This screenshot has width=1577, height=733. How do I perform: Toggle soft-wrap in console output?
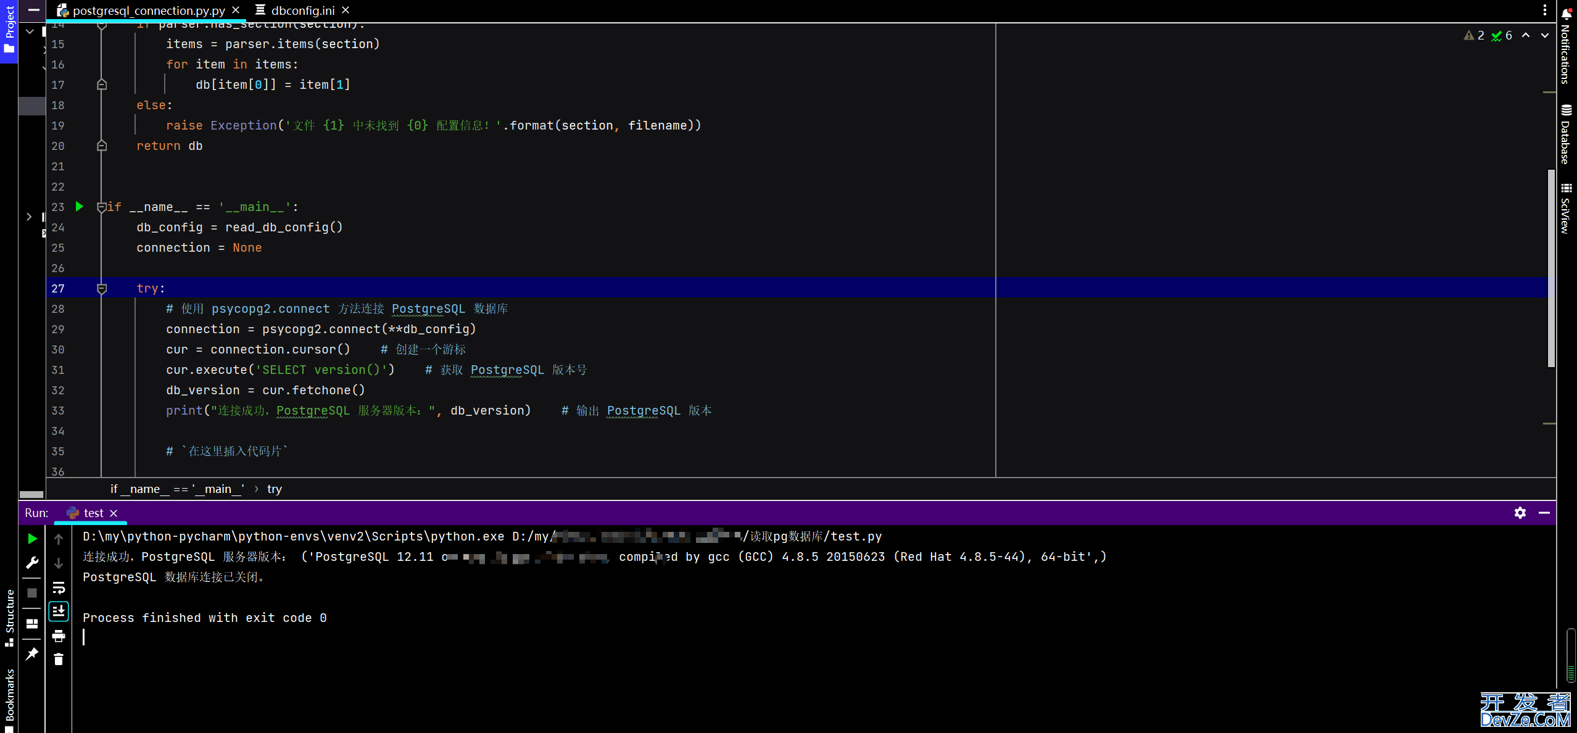point(59,587)
